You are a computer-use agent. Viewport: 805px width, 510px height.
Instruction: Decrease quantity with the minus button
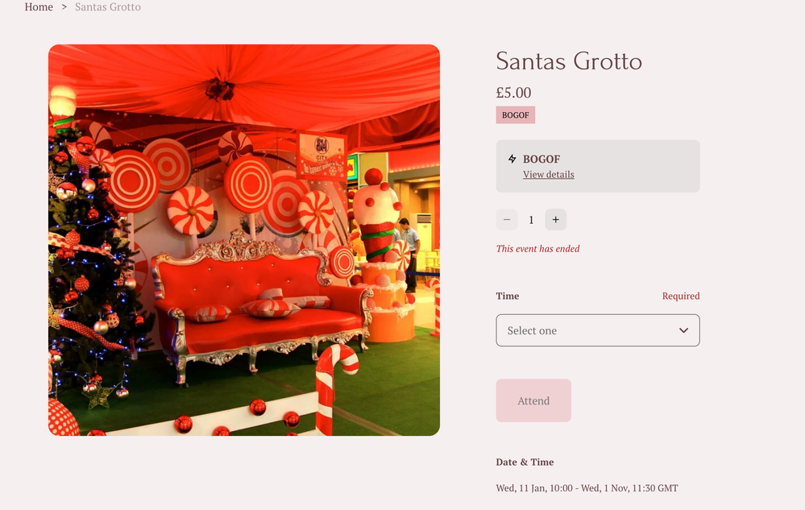[507, 220]
